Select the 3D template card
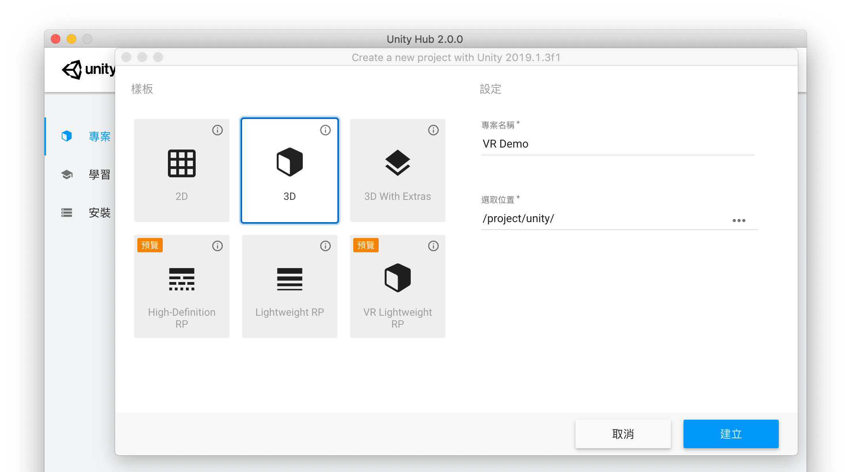The image size is (851, 472). pyautogui.click(x=290, y=171)
